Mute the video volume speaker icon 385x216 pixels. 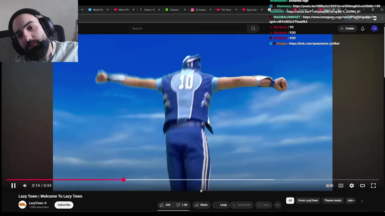point(25,186)
